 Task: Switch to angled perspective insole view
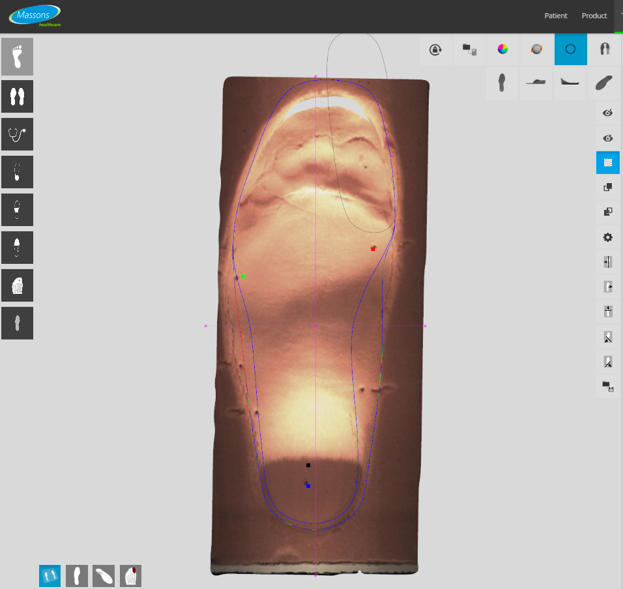[603, 83]
